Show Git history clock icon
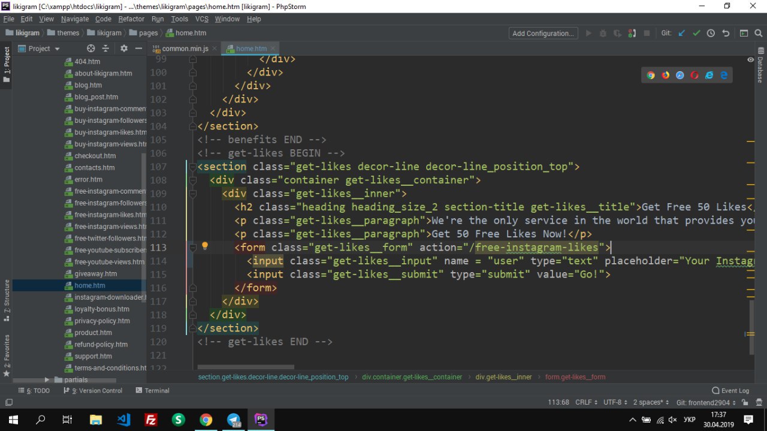Image resolution: width=767 pixels, height=431 pixels. (711, 33)
